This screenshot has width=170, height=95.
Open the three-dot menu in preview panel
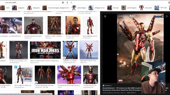tap(167, 16)
